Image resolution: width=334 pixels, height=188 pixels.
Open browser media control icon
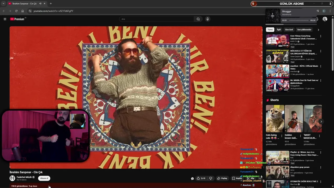[318, 11]
